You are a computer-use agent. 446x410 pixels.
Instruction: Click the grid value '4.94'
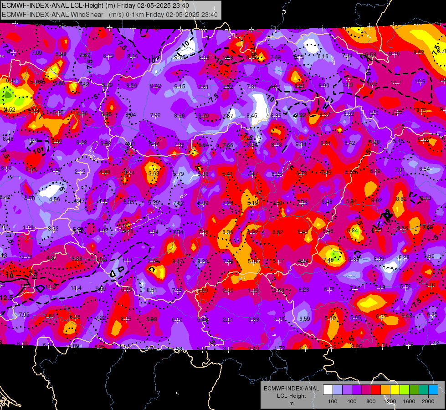(x=303, y=261)
